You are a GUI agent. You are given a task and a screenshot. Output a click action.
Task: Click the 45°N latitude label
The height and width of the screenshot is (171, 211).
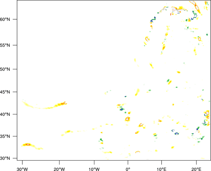click(x=5, y=92)
